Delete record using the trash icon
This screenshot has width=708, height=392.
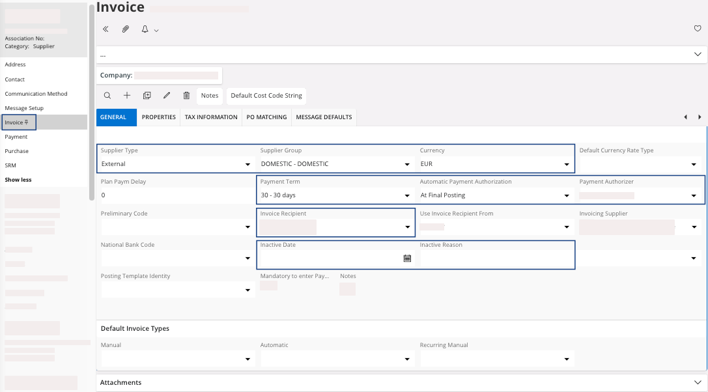[186, 96]
